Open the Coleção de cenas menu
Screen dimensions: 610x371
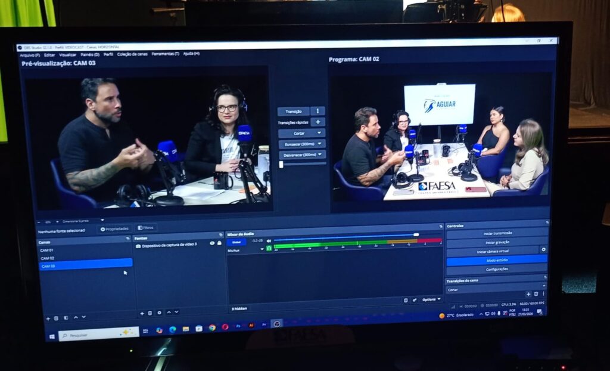[132, 54]
